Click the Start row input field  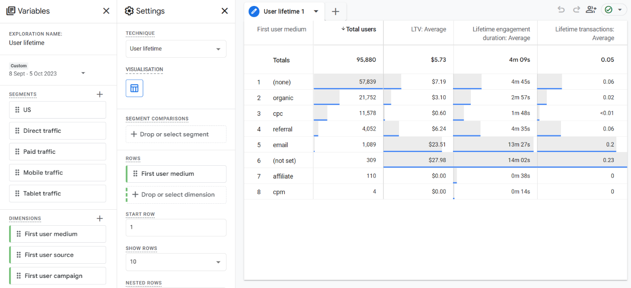[x=176, y=228]
